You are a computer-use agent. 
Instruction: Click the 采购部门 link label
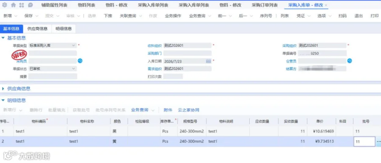(x=155, y=53)
